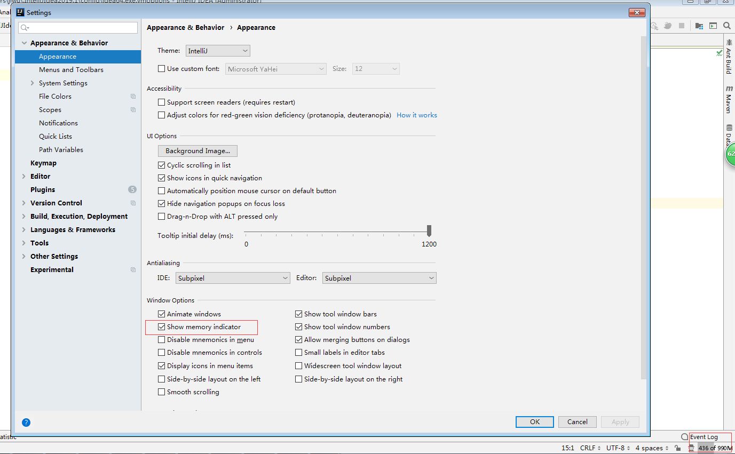Click the Search Everywhere magnifier icon
735x454 pixels.
tap(726, 26)
